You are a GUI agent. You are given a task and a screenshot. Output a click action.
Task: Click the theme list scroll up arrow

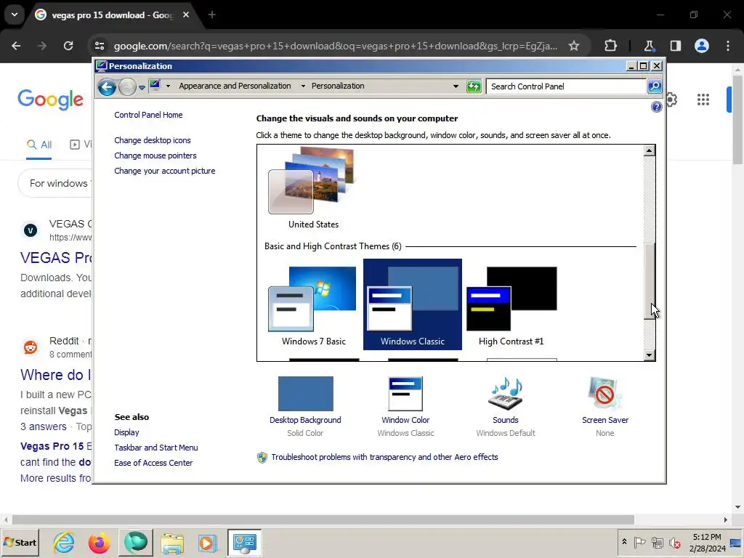point(650,151)
